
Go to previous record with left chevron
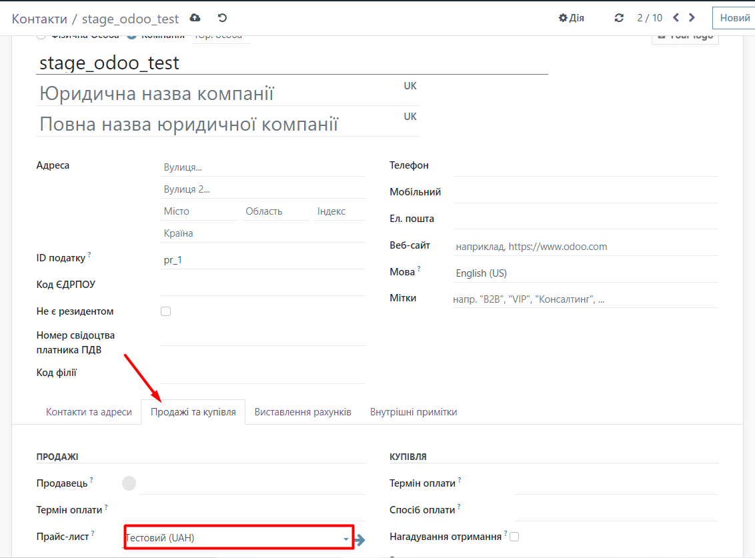676,18
